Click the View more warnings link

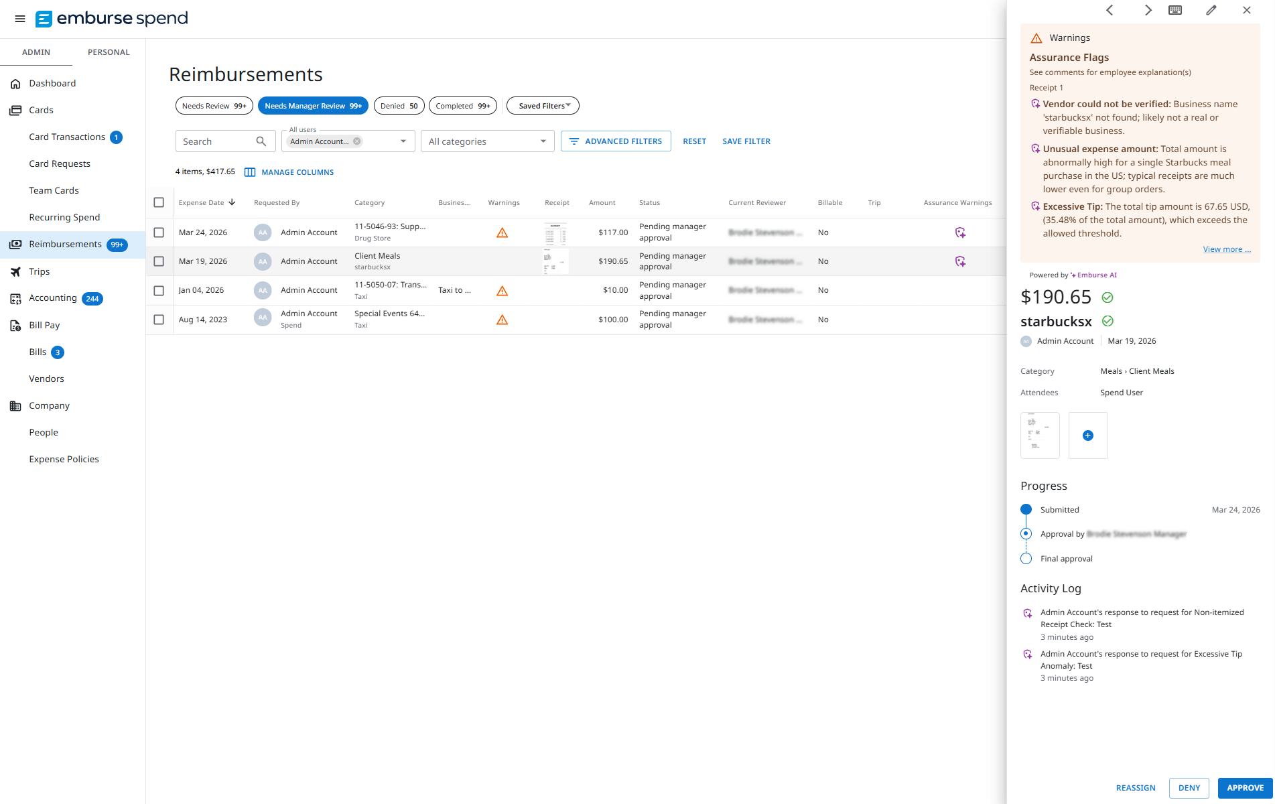1226,249
